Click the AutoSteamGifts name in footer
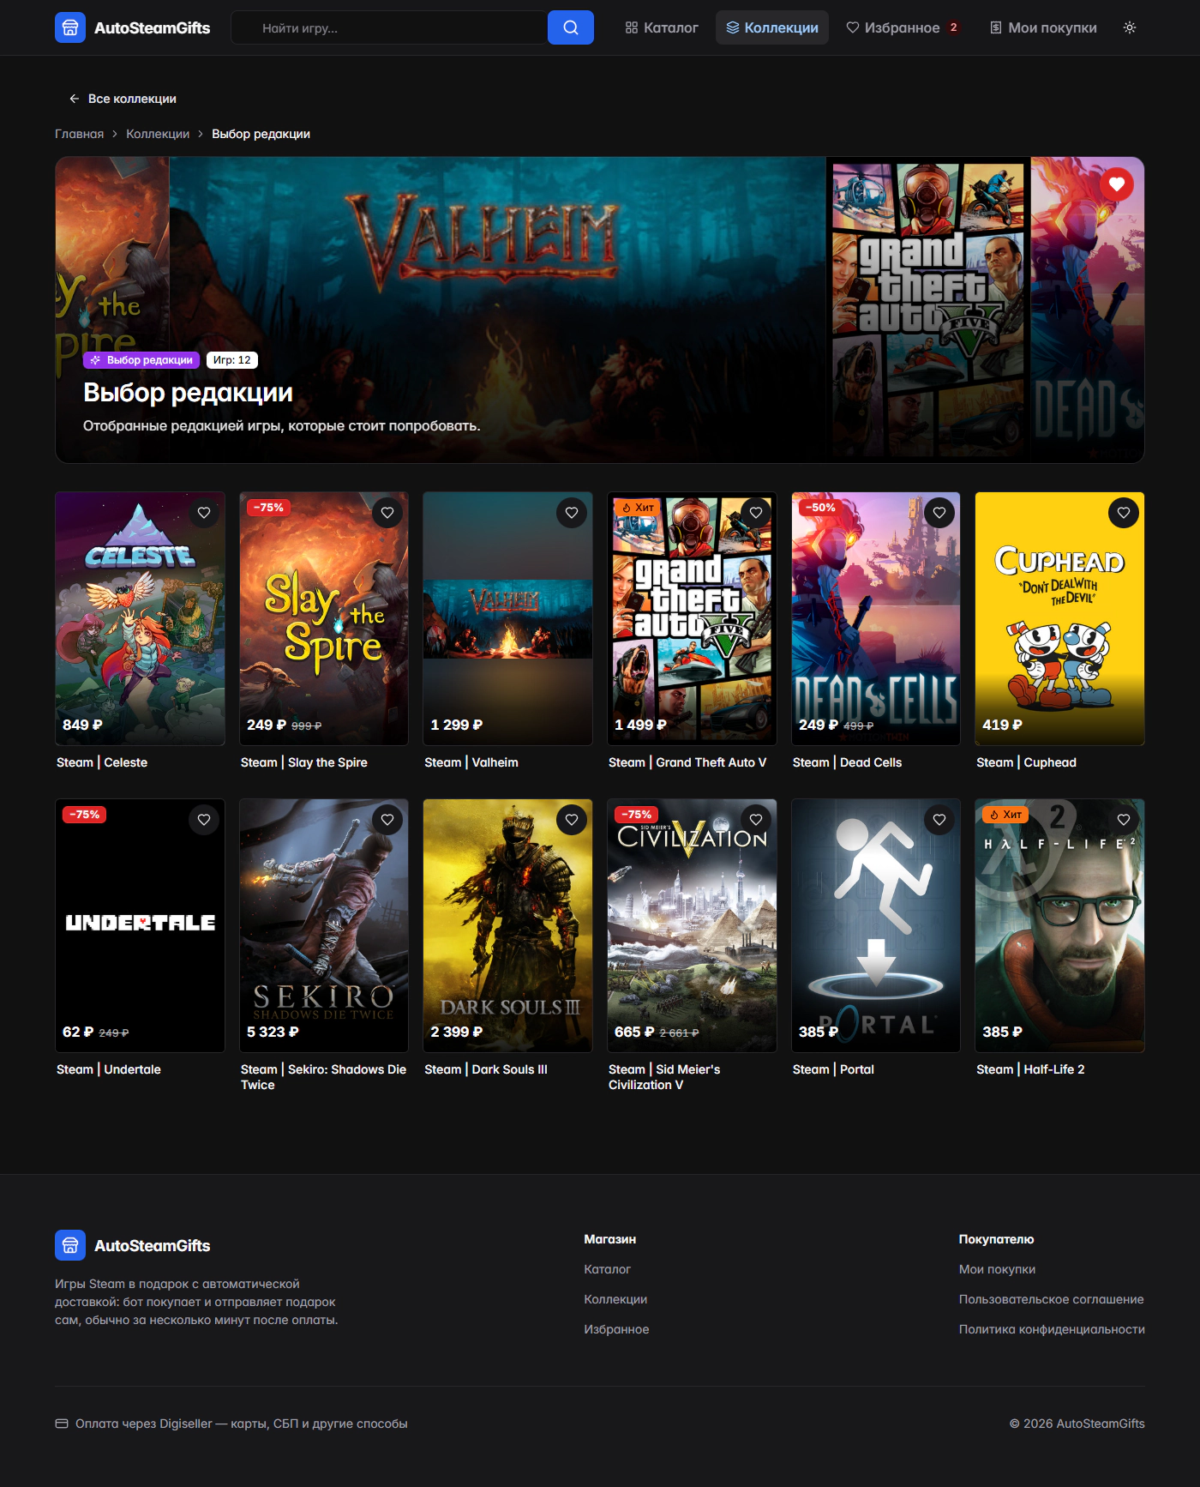 [152, 1245]
